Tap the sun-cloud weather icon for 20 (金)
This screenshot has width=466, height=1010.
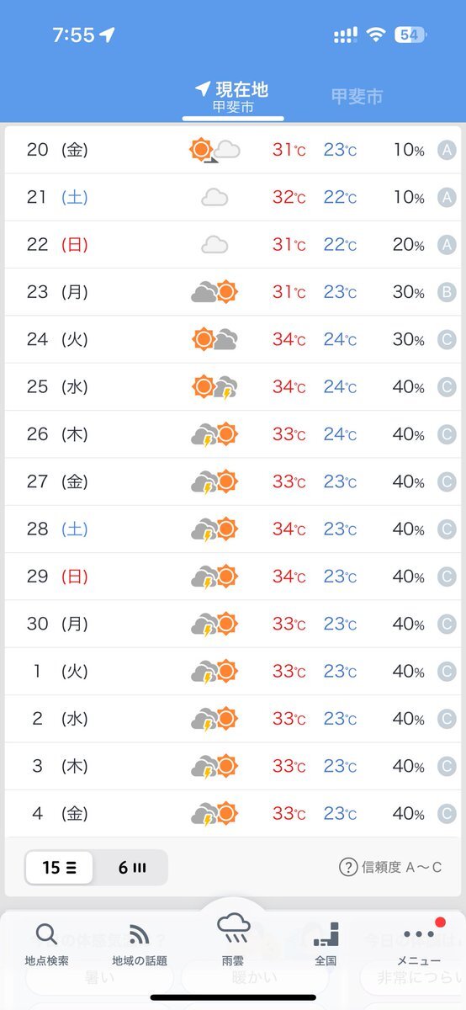214,150
